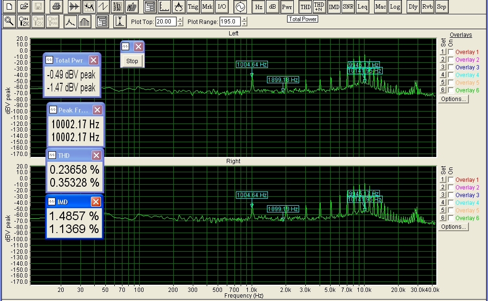The image size is (488, 301).
Task: Click the Zoom In 2X icon
Action: 23,22
